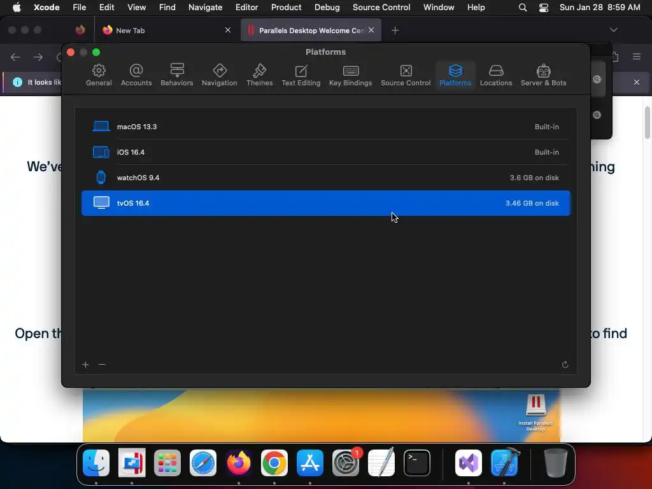652x489 pixels.
Task: Open the Text Editing preferences pane
Action: pos(301,75)
